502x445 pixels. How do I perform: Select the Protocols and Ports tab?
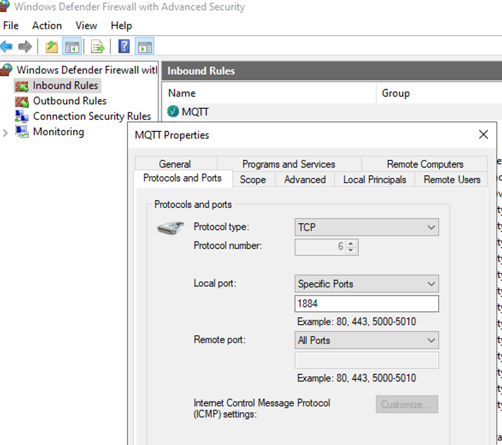tap(182, 178)
